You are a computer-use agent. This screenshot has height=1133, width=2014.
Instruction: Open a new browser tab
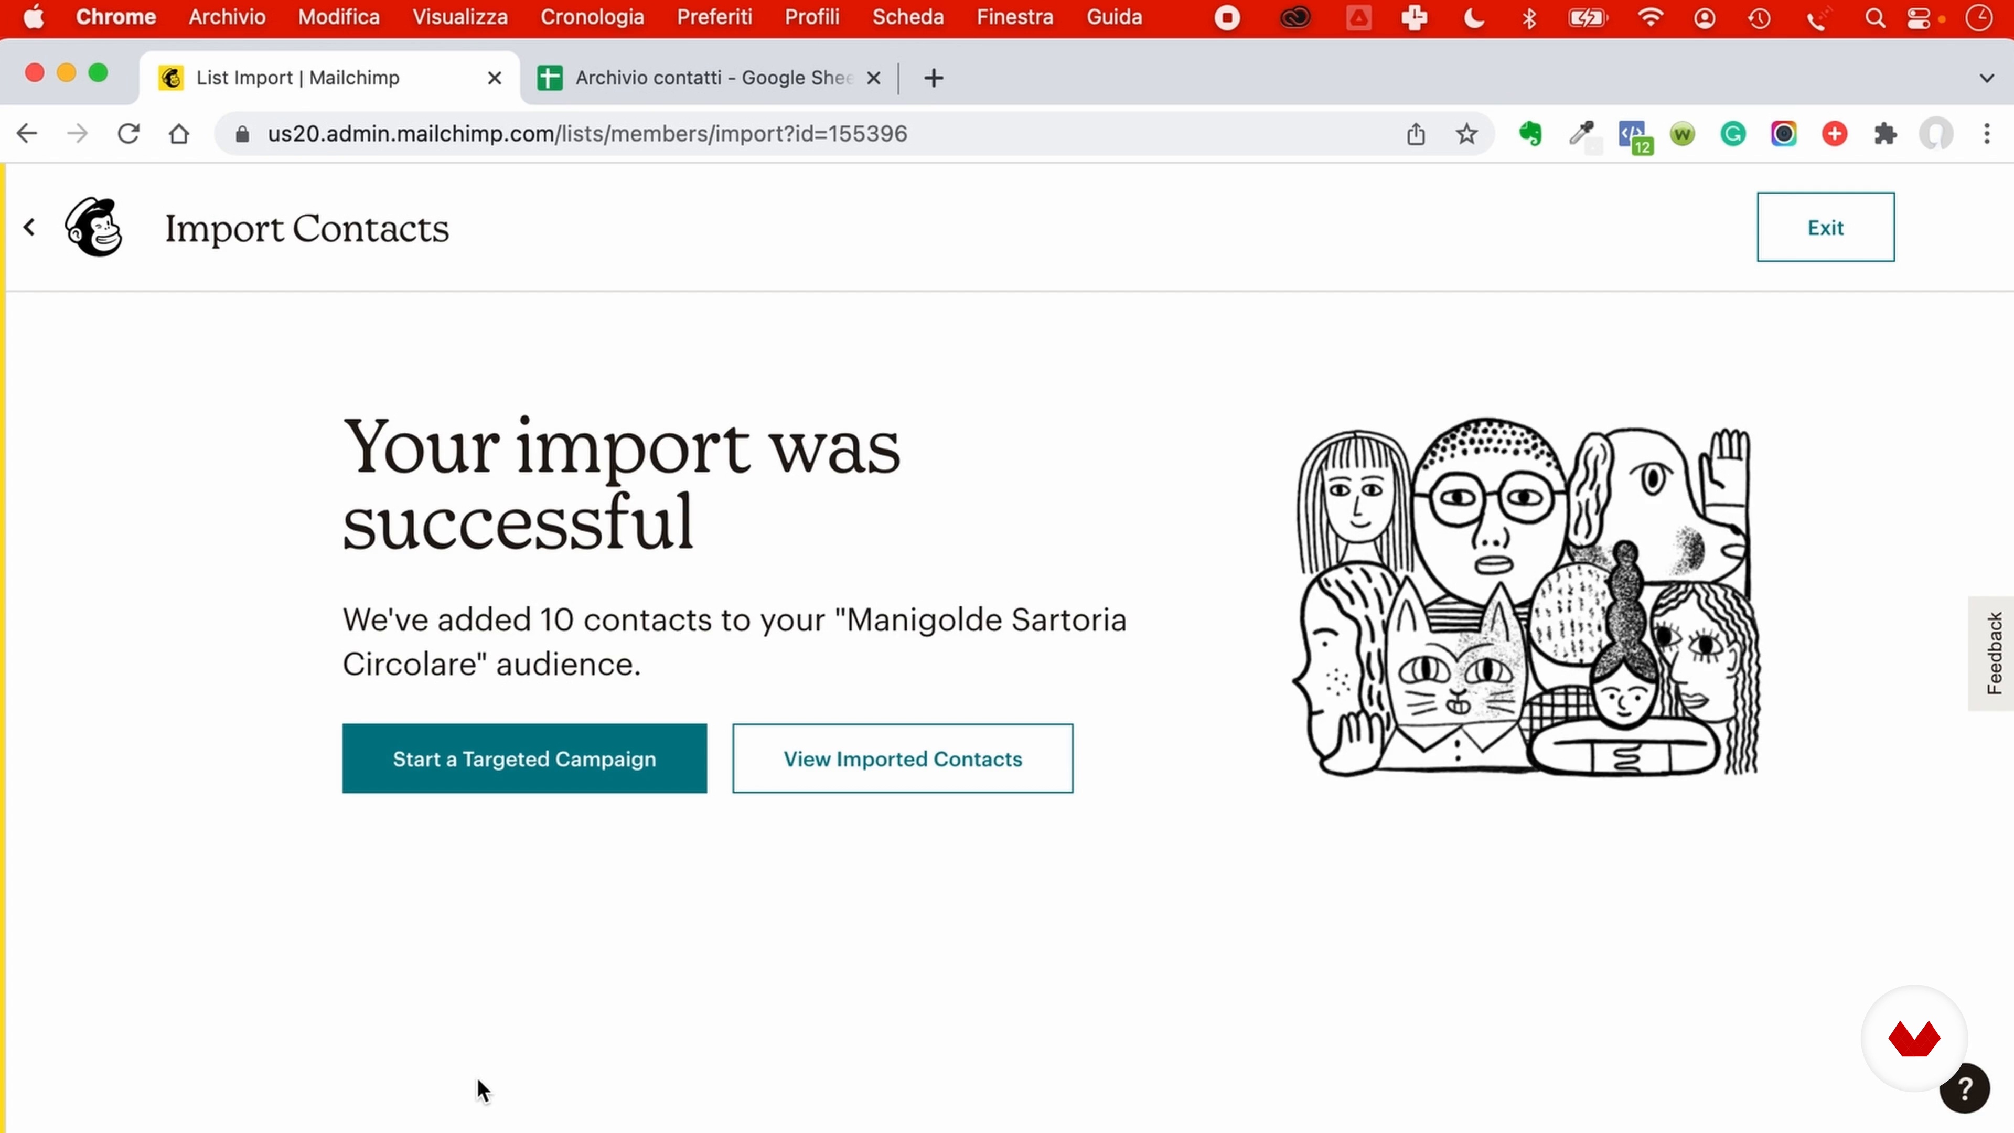pyautogui.click(x=934, y=78)
